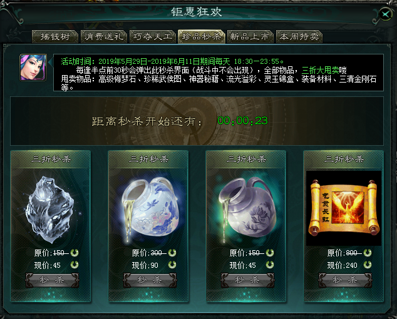Select the 珍品秒杀 tab

click(202, 37)
